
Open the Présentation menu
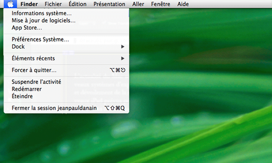coord(109,4)
